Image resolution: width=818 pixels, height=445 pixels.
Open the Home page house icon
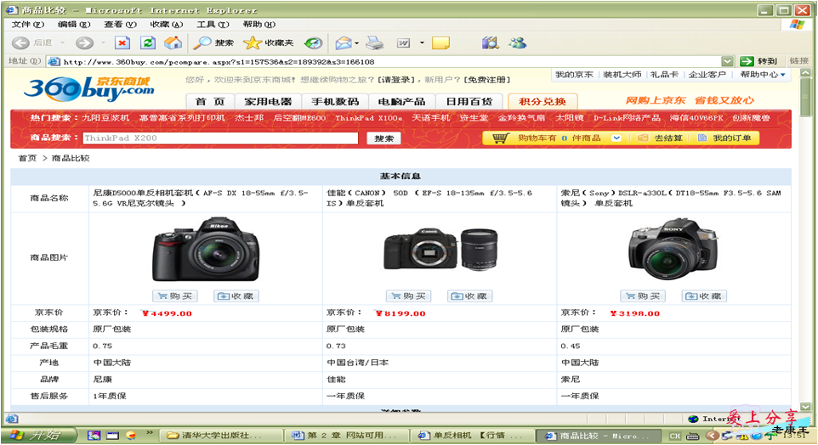point(173,43)
